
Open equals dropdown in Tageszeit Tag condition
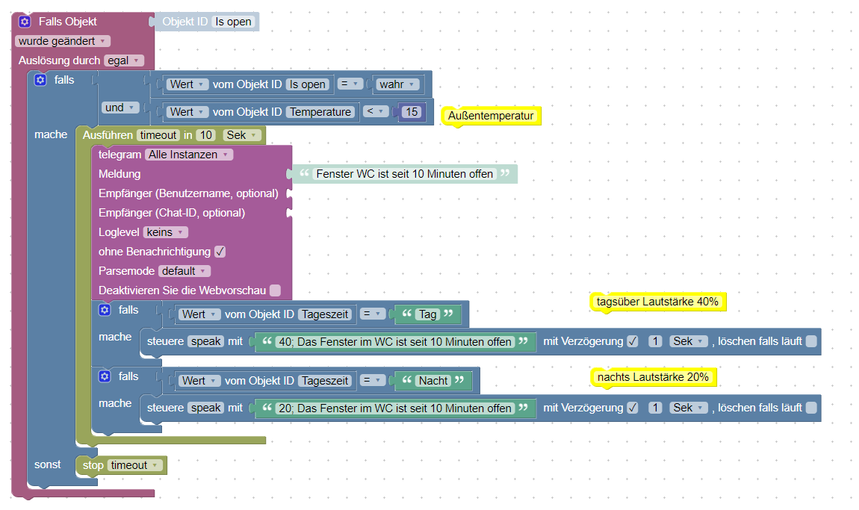pos(373,314)
